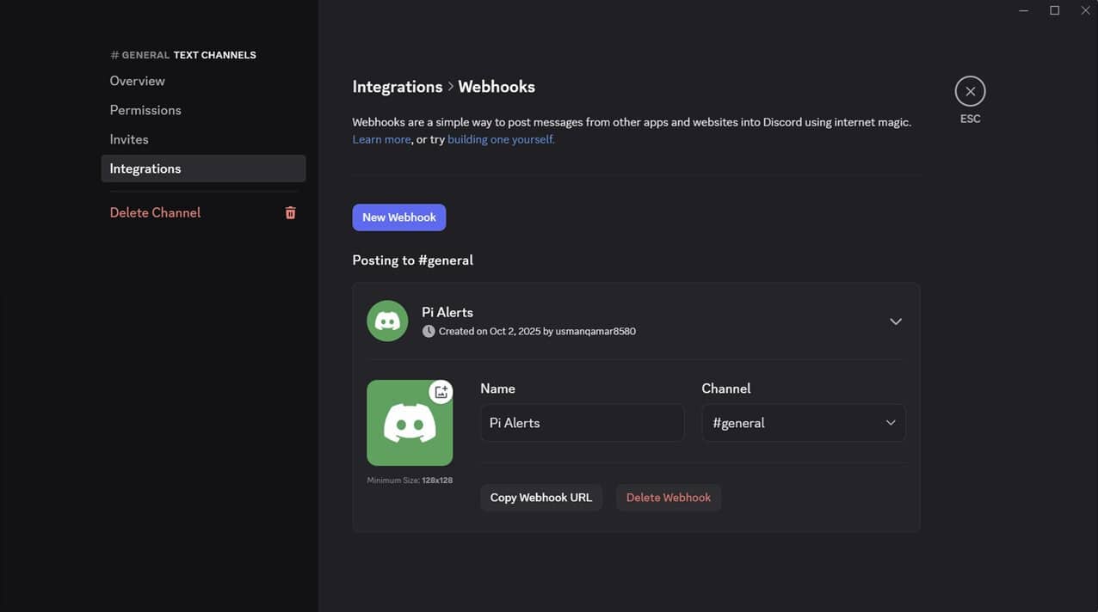The image size is (1098, 612).
Task: Open the Overview settings tab
Action: [138, 81]
